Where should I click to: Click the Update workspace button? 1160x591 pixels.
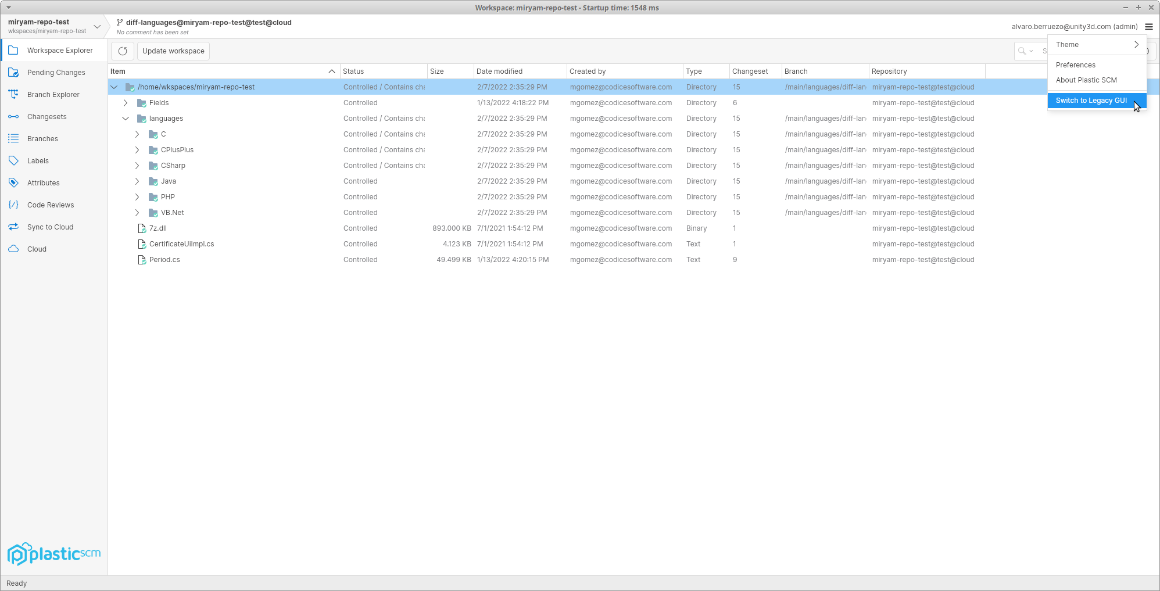[173, 51]
